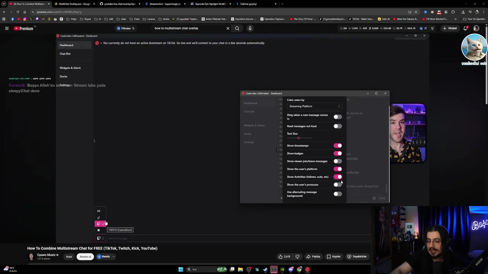Clear the YouTube search box text
488x274 pixels.
[228, 28]
